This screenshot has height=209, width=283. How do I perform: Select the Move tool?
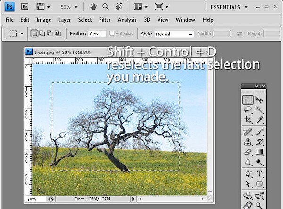[x=259, y=100]
